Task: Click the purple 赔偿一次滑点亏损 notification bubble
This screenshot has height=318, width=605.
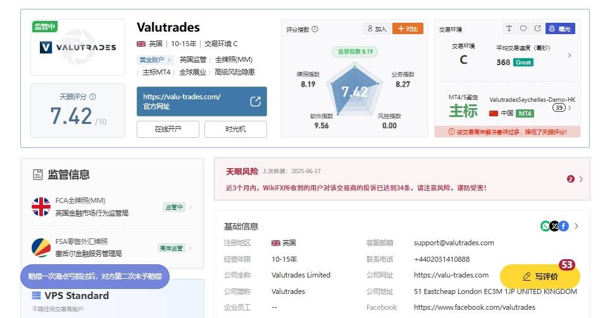Action: (x=95, y=276)
